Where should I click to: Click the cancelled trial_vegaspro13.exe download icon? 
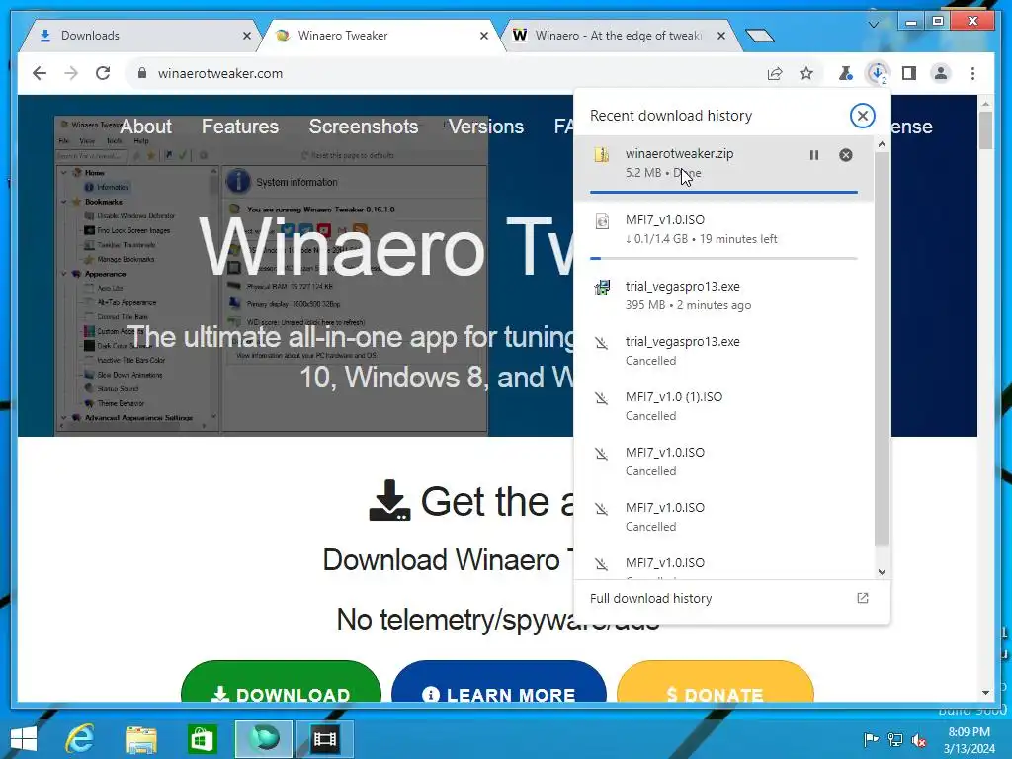pyautogui.click(x=602, y=343)
